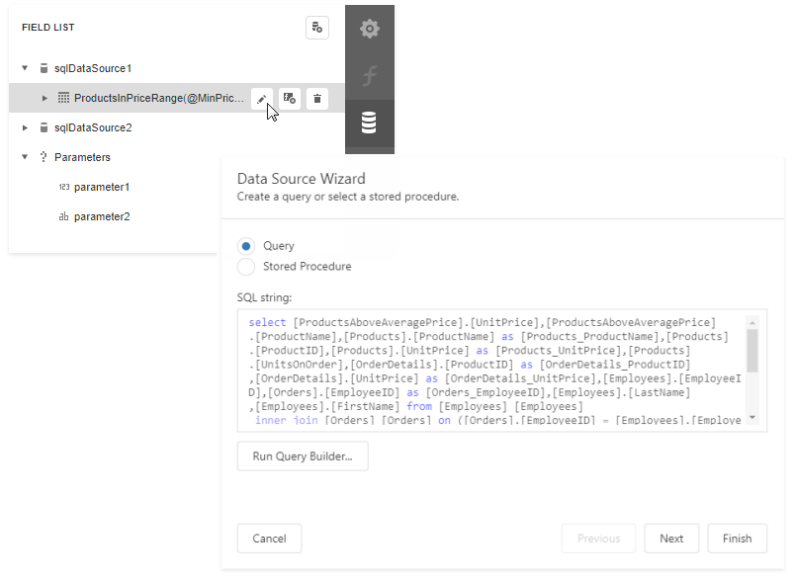Viewport: 795px width, 580px height.
Task: Click the ProductsInPriceRange table icon
Action: click(63, 98)
